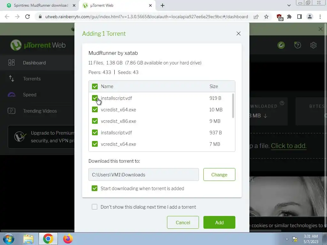Click the video thumbnail behind the dialog
Viewport: 327px width, 245px height.
pyautogui.click(x=288, y=197)
